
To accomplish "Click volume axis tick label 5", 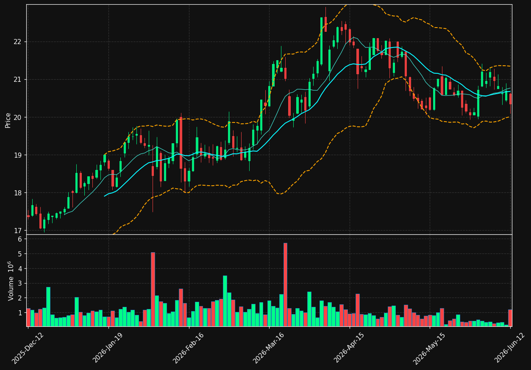I will point(21,254).
